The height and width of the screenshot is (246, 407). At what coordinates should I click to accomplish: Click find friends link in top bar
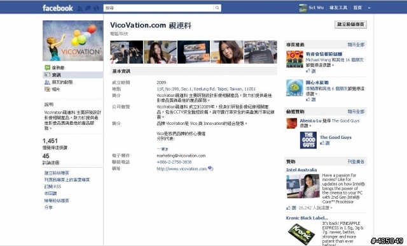tap(338, 8)
